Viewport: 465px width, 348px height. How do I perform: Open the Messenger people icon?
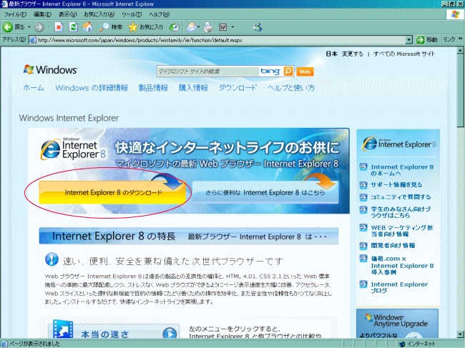tap(257, 27)
